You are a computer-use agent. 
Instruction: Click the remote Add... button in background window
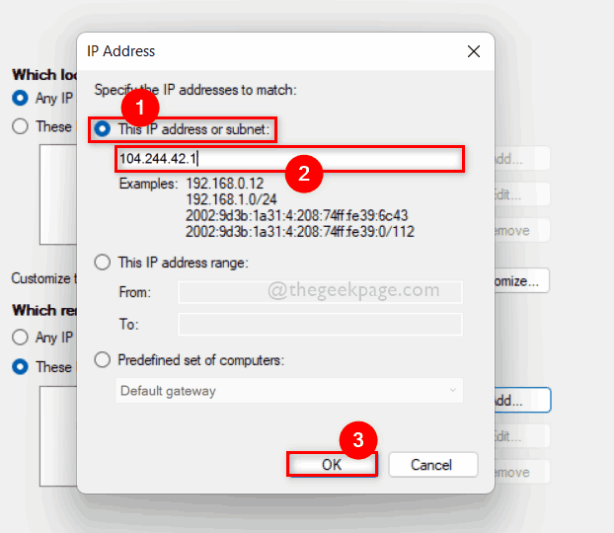coord(522,400)
